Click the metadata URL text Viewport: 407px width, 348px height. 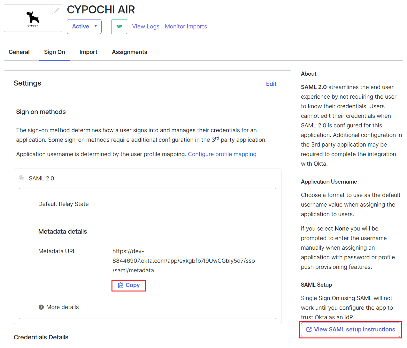[184, 261]
